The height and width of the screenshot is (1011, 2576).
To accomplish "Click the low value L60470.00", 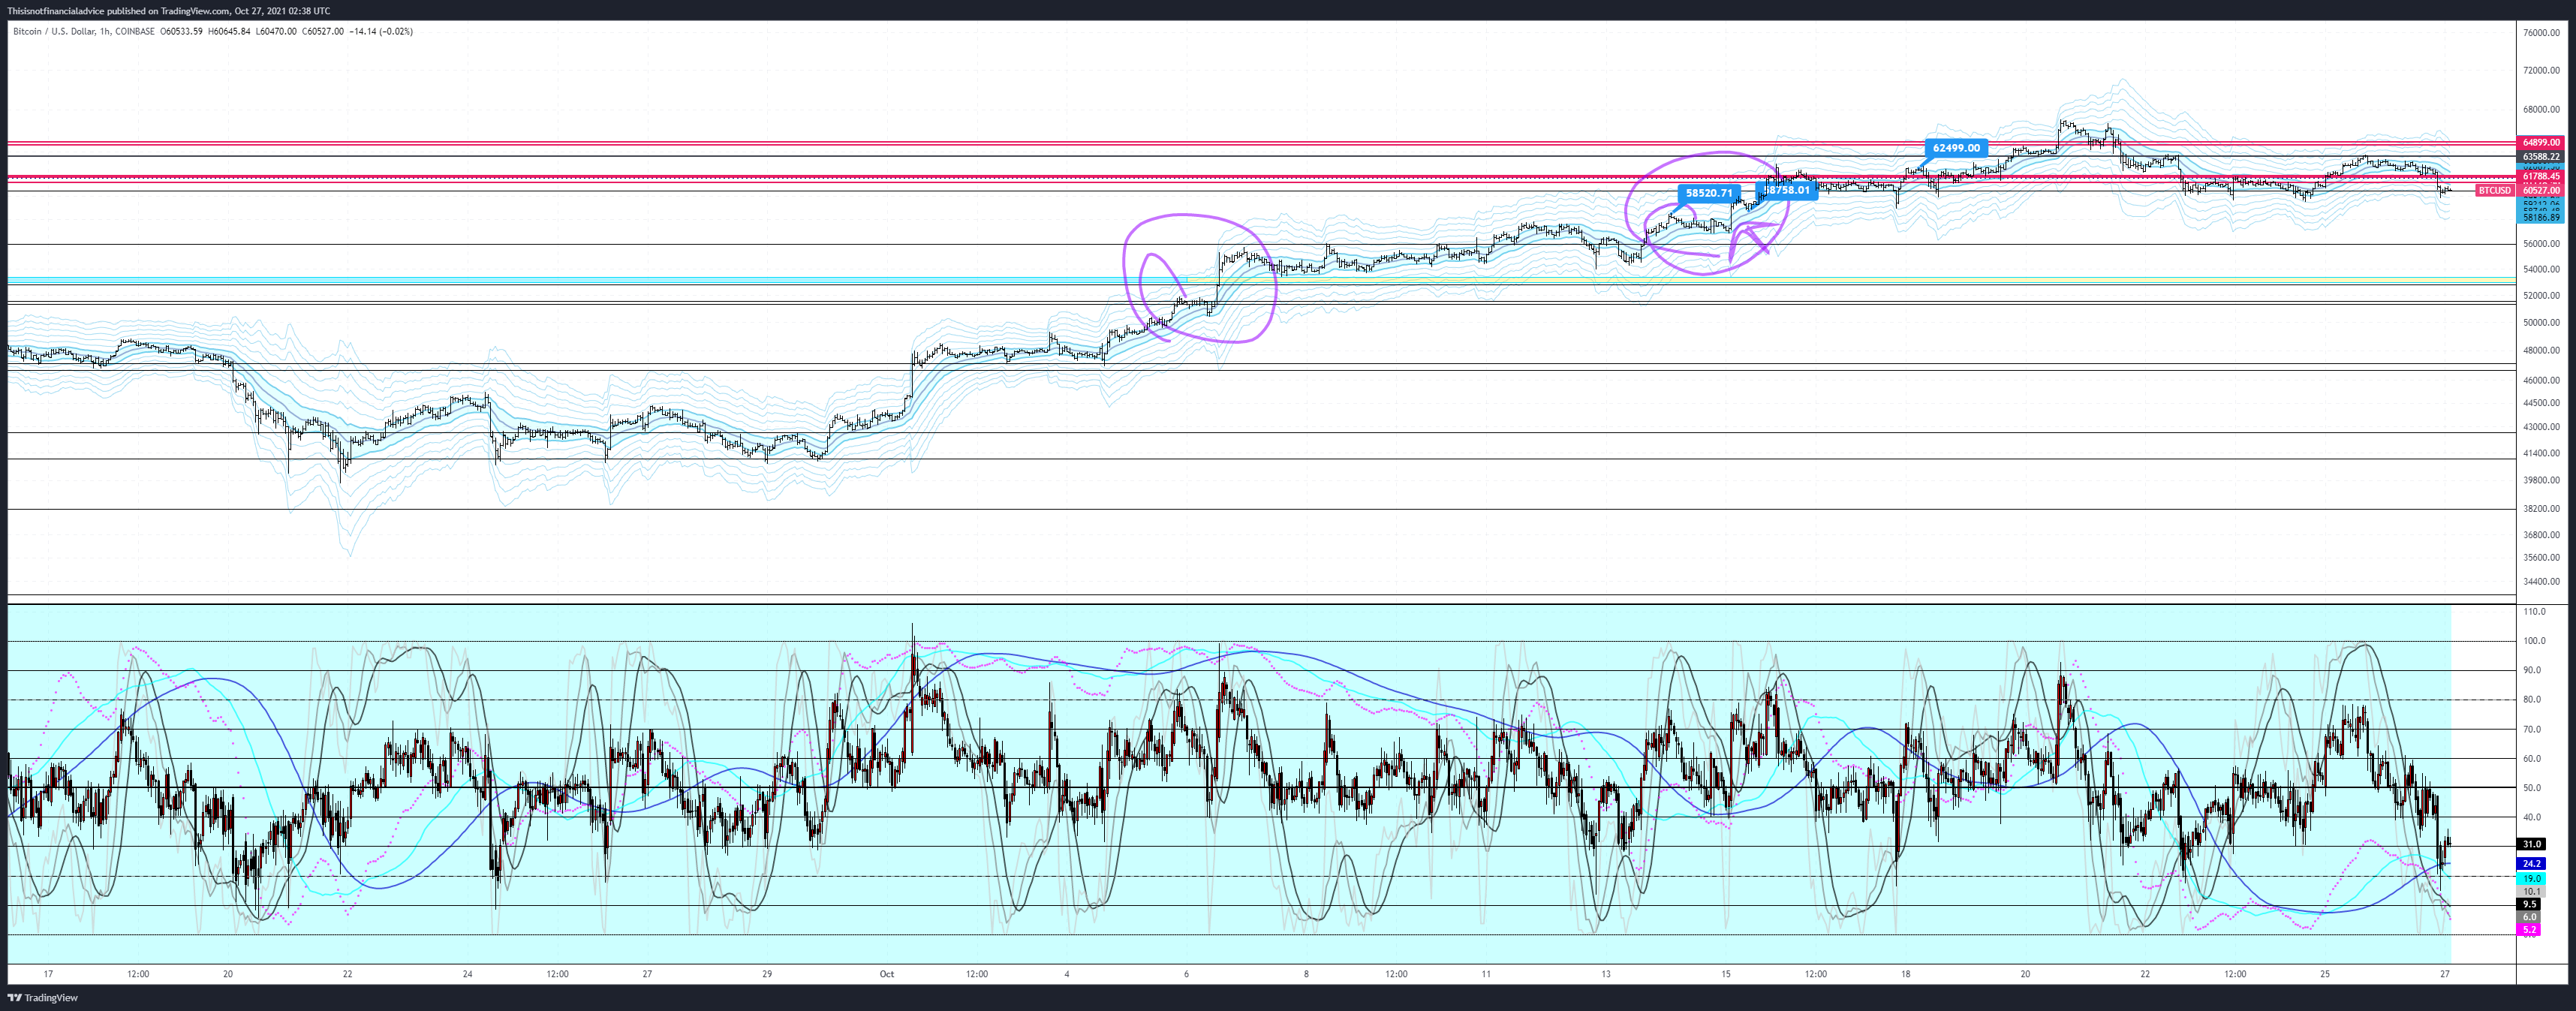I will coord(276,32).
